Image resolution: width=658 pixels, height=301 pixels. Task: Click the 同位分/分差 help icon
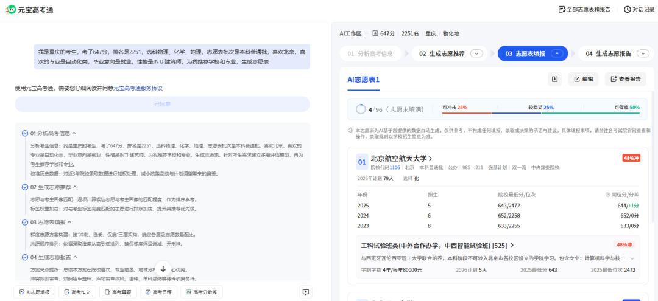pyautogui.click(x=607, y=195)
